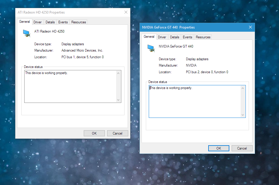The image size is (279, 185).
Task: Click the 'ATI Radeon HD 4250' device name heading
Action: (49, 31)
